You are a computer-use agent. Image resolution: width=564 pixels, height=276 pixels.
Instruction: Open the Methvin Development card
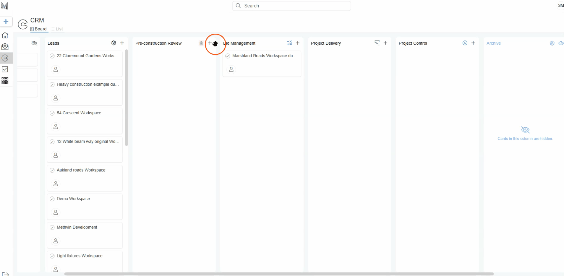(x=77, y=227)
